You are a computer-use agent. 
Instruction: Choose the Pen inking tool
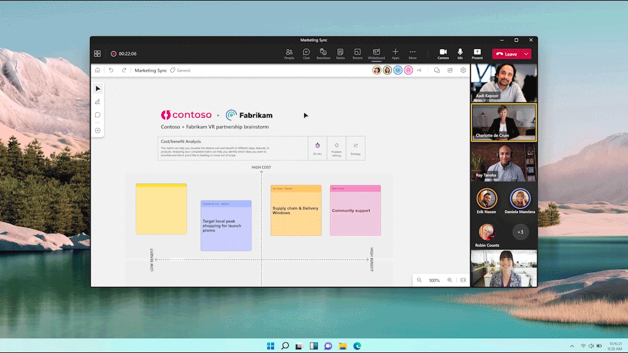click(98, 102)
